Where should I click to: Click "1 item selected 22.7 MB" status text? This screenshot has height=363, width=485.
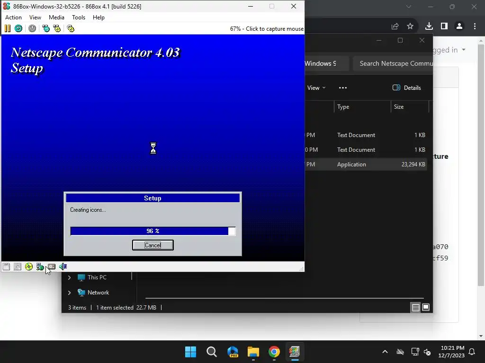pos(126,307)
